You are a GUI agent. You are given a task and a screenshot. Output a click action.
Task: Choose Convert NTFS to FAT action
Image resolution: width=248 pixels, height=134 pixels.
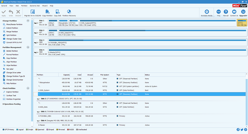coord(12,43)
